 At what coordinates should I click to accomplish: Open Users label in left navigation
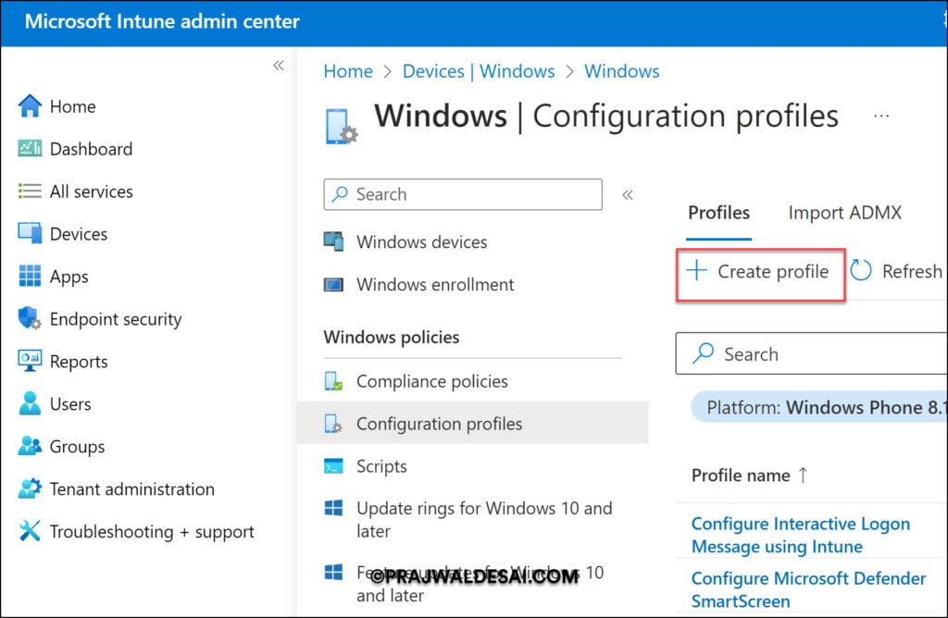70,404
